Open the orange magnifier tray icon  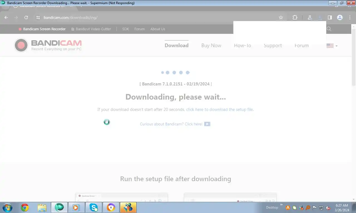point(308,208)
